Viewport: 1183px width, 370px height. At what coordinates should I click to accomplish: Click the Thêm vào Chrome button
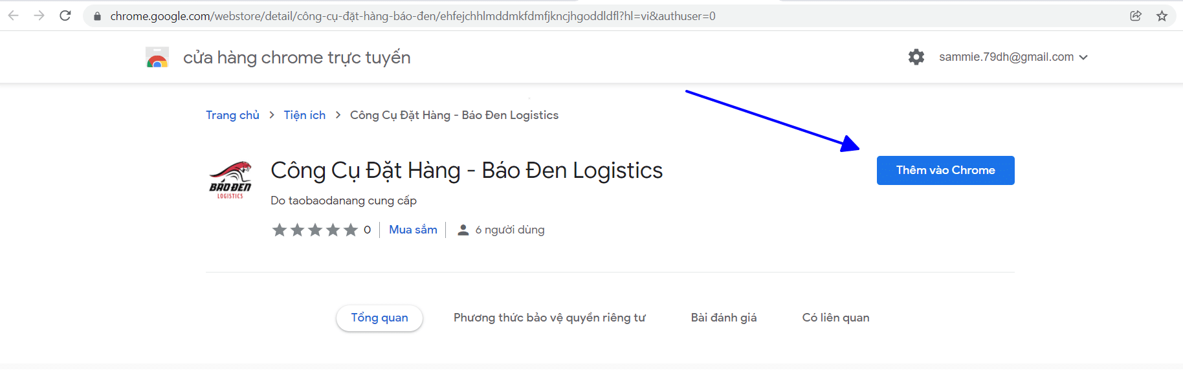click(945, 170)
